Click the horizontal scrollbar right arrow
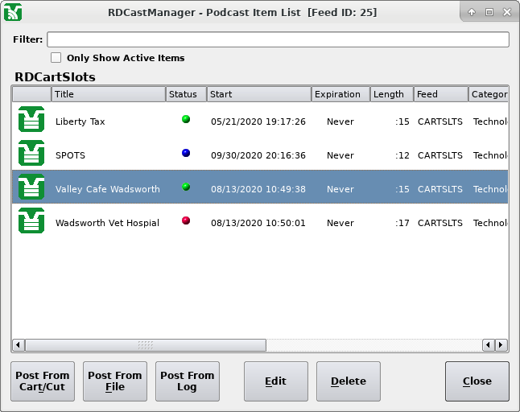The height and width of the screenshot is (412, 520). [501, 344]
